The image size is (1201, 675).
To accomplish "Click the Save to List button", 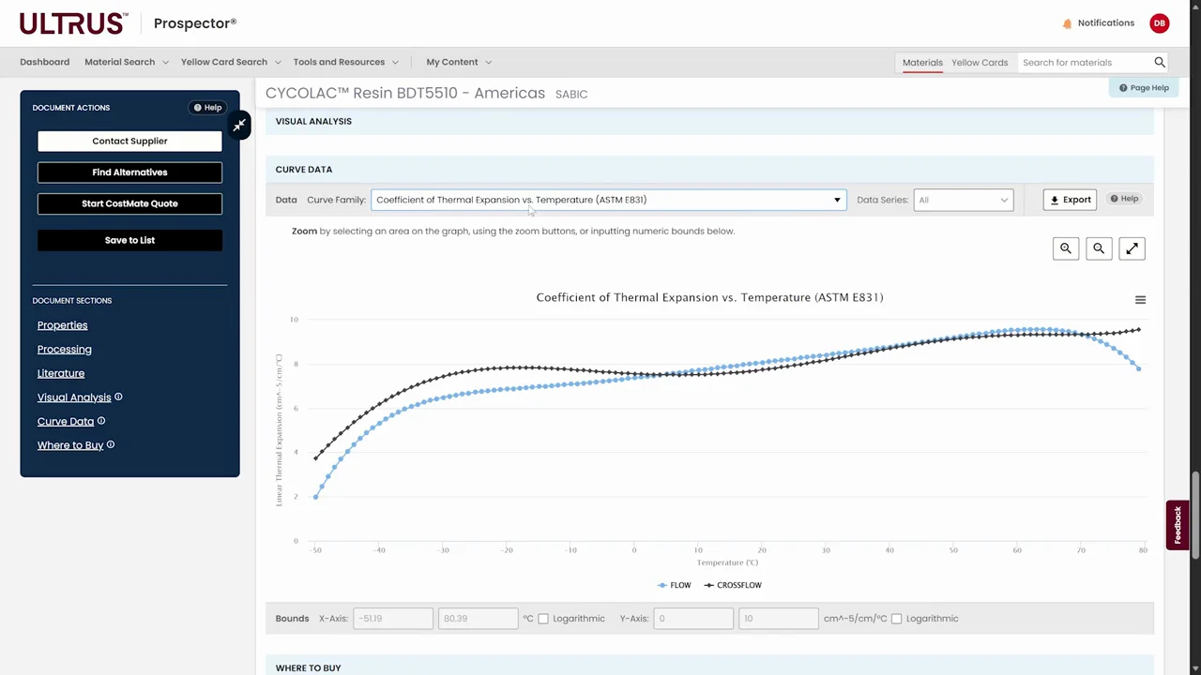I will (x=129, y=240).
